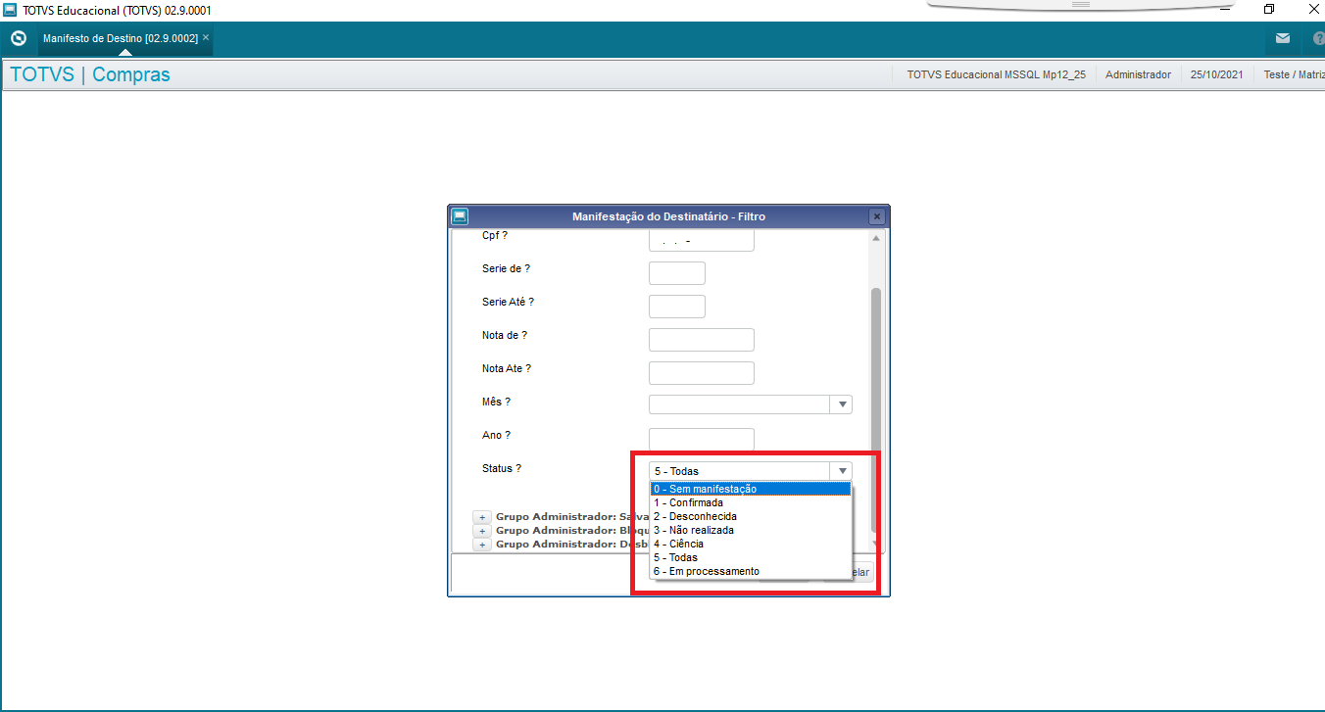Click the Administrador user label

click(x=1138, y=74)
